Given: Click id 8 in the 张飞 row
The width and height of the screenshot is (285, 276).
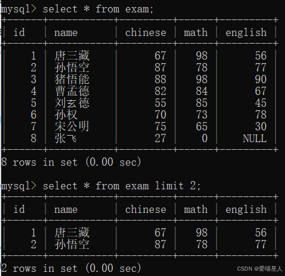Looking at the screenshot, I should coord(34,139).
